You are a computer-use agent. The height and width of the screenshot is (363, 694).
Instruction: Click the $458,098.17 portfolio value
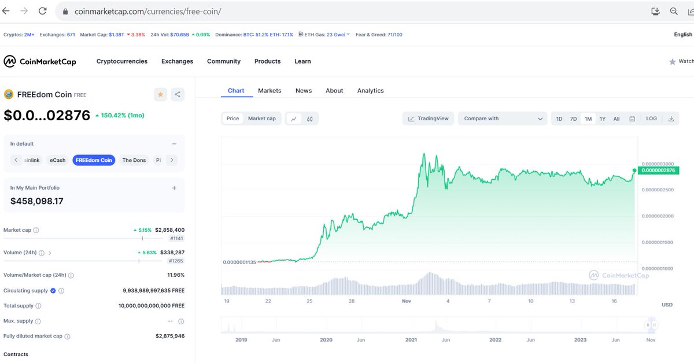pos(37,201)
